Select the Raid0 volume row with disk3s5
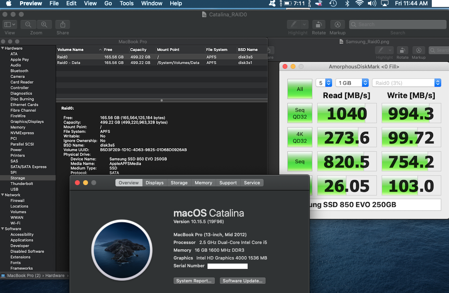Viewport: 449px width, 293px height. (162, 57)
